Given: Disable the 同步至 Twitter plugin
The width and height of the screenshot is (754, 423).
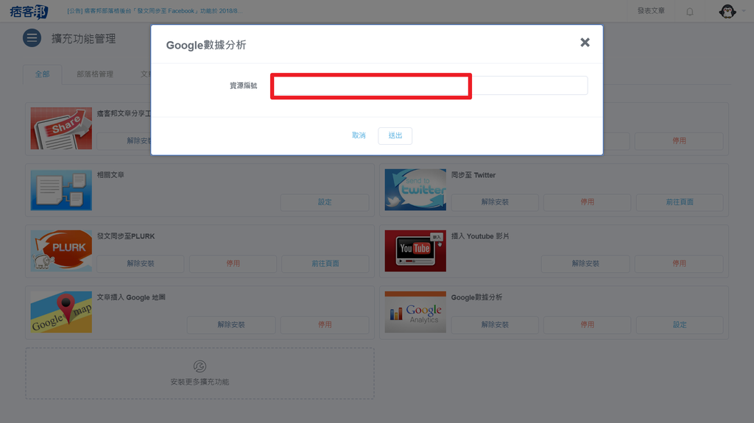Looking at the screenshot, I should click(587, 202).
